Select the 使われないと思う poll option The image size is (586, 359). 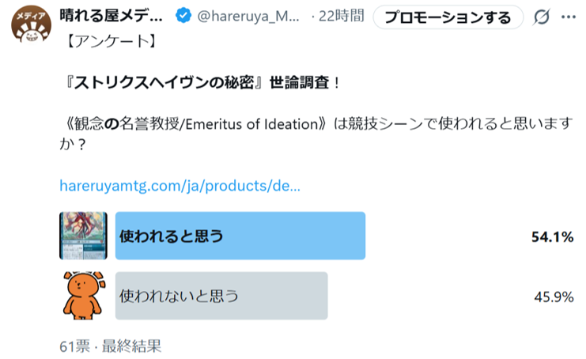[221, 296]
